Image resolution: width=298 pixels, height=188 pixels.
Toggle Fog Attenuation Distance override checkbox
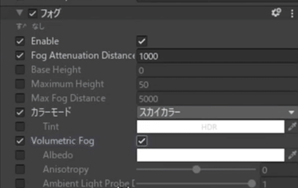(20, 55)
